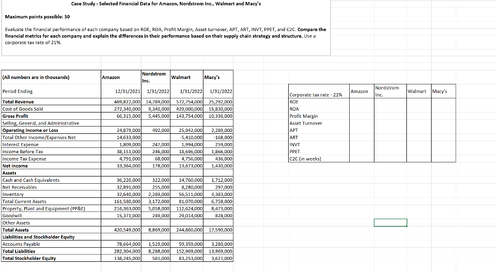This screenshot has width=496, height=272.
Task: Click the 'Other Assets' row label
Action: point(16,223)
